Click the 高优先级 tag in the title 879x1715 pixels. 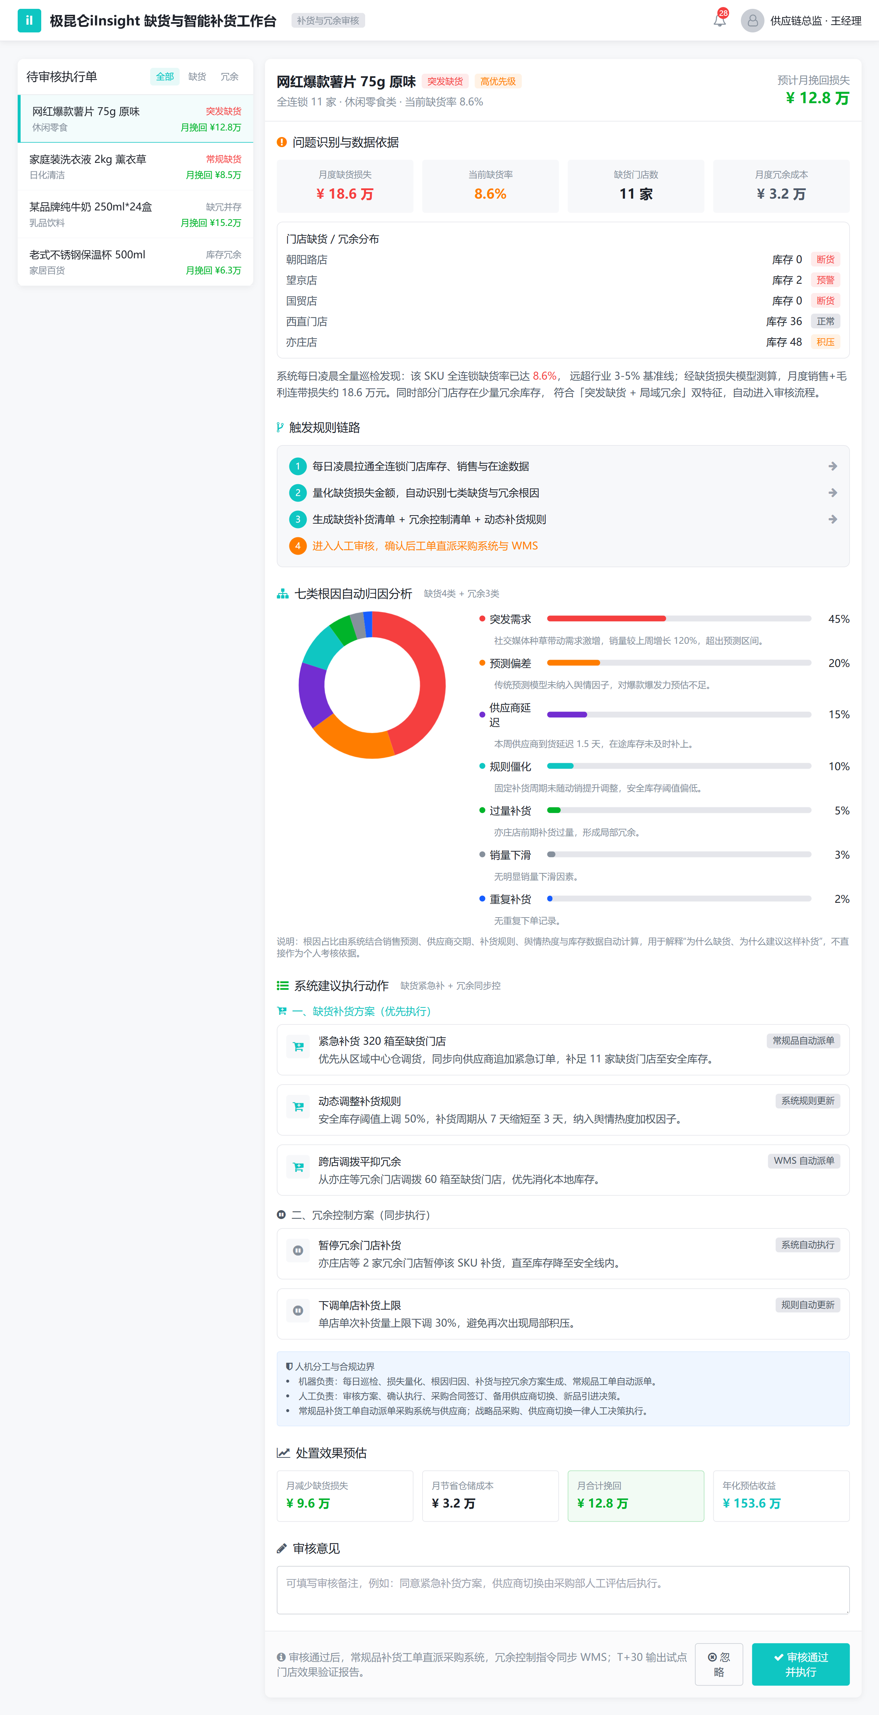(498, 81)
